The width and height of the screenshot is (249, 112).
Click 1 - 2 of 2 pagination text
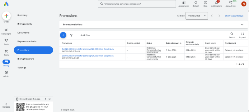coord(240,64)
